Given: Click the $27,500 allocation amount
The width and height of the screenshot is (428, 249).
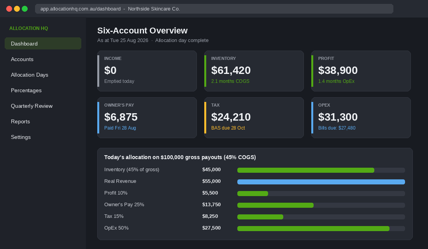Looking at the screenshot, I should (211, 228).
